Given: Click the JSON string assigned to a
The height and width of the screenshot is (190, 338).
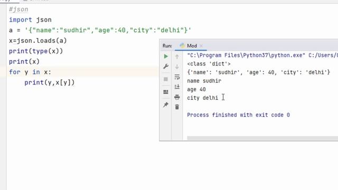Looking at the screenshot, I should coord(108,30).
